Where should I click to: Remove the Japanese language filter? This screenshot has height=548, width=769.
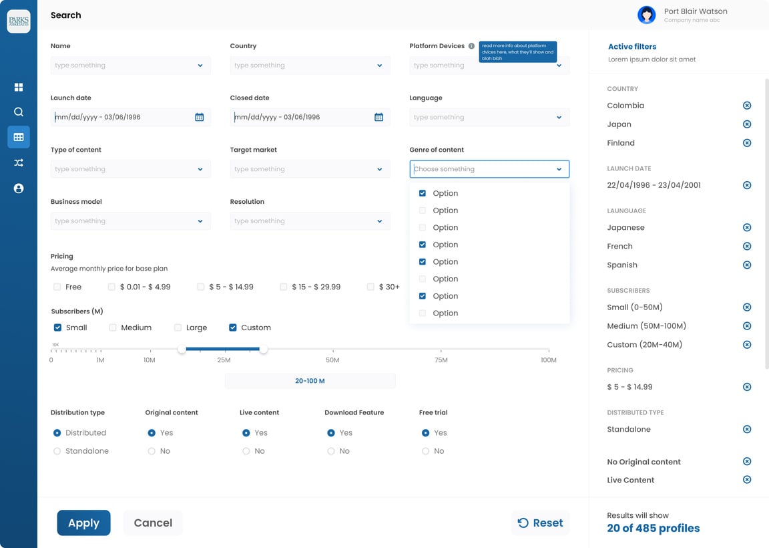(747, 228)
